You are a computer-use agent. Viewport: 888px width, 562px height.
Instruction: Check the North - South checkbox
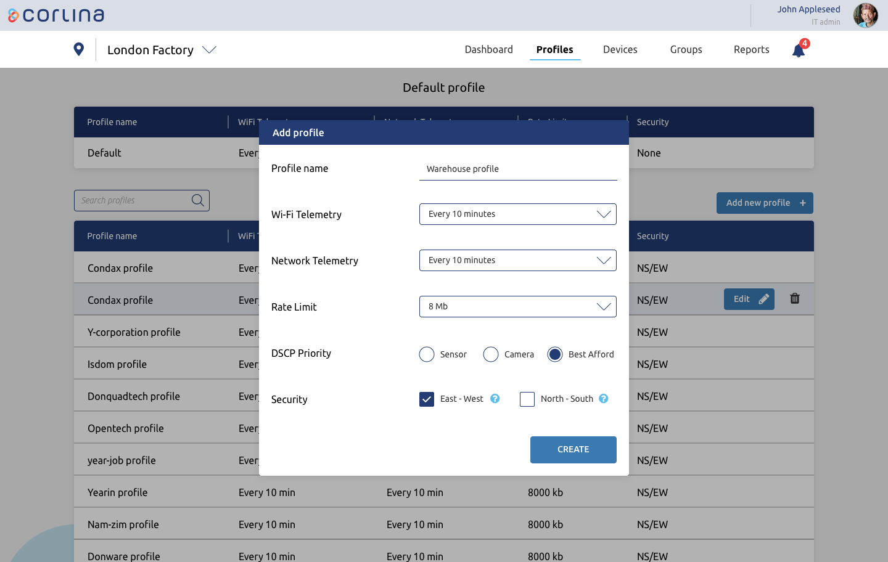(x=527, y=399)
